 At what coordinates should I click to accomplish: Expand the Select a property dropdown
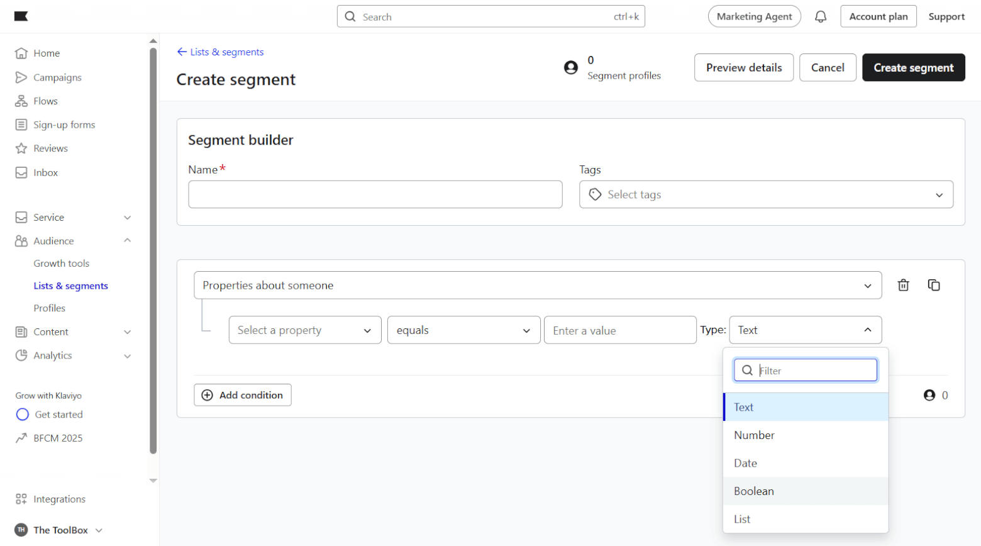click(x=305, y=330)
